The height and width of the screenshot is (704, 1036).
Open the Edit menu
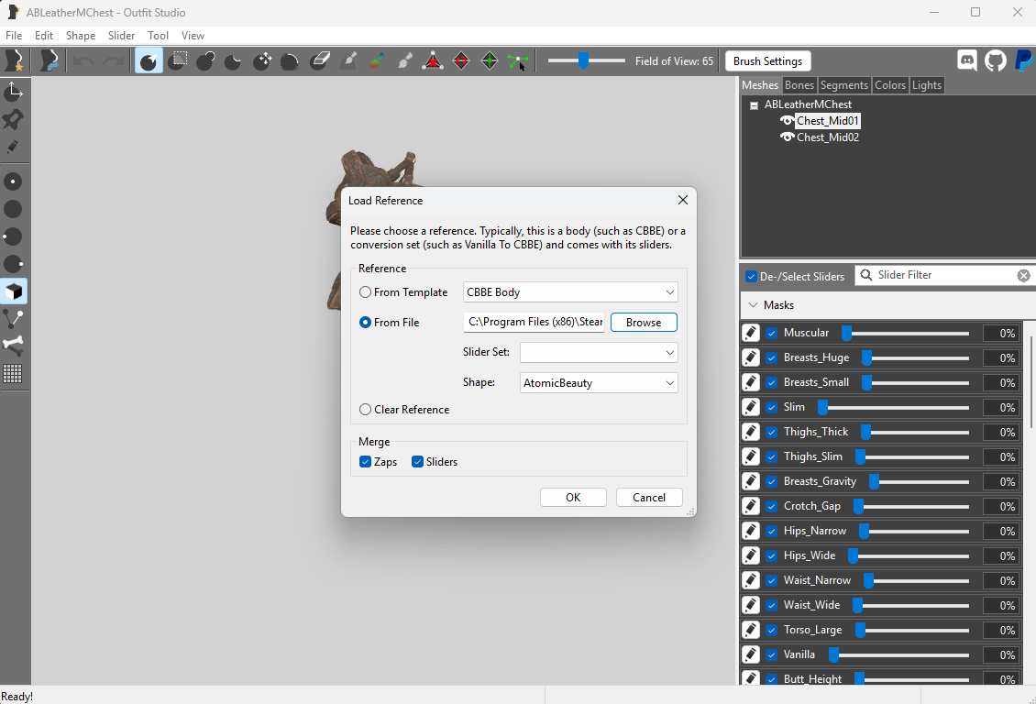coord(44,36)
